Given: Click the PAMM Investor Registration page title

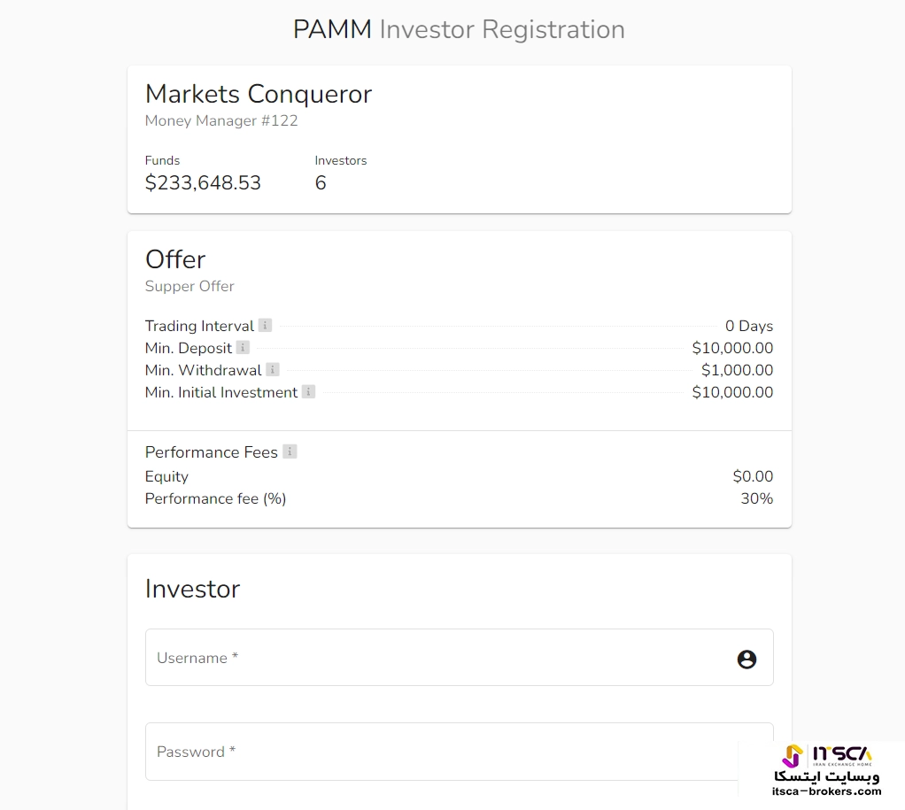Looking at the screenshot, I should click(x=459, y=29).
